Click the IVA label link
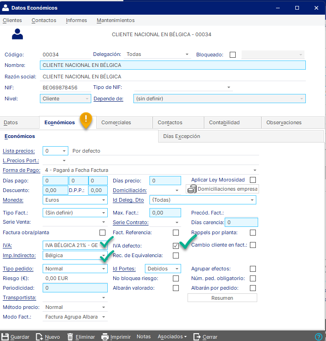The width and height of the screenshot is (326, 341). [7, 245]
